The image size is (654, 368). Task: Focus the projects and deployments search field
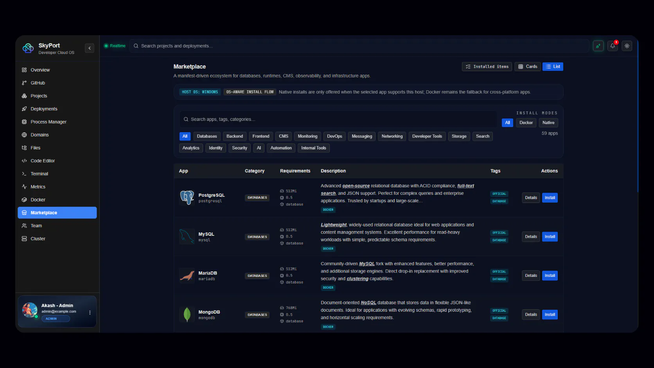click(x=359, y=46)
